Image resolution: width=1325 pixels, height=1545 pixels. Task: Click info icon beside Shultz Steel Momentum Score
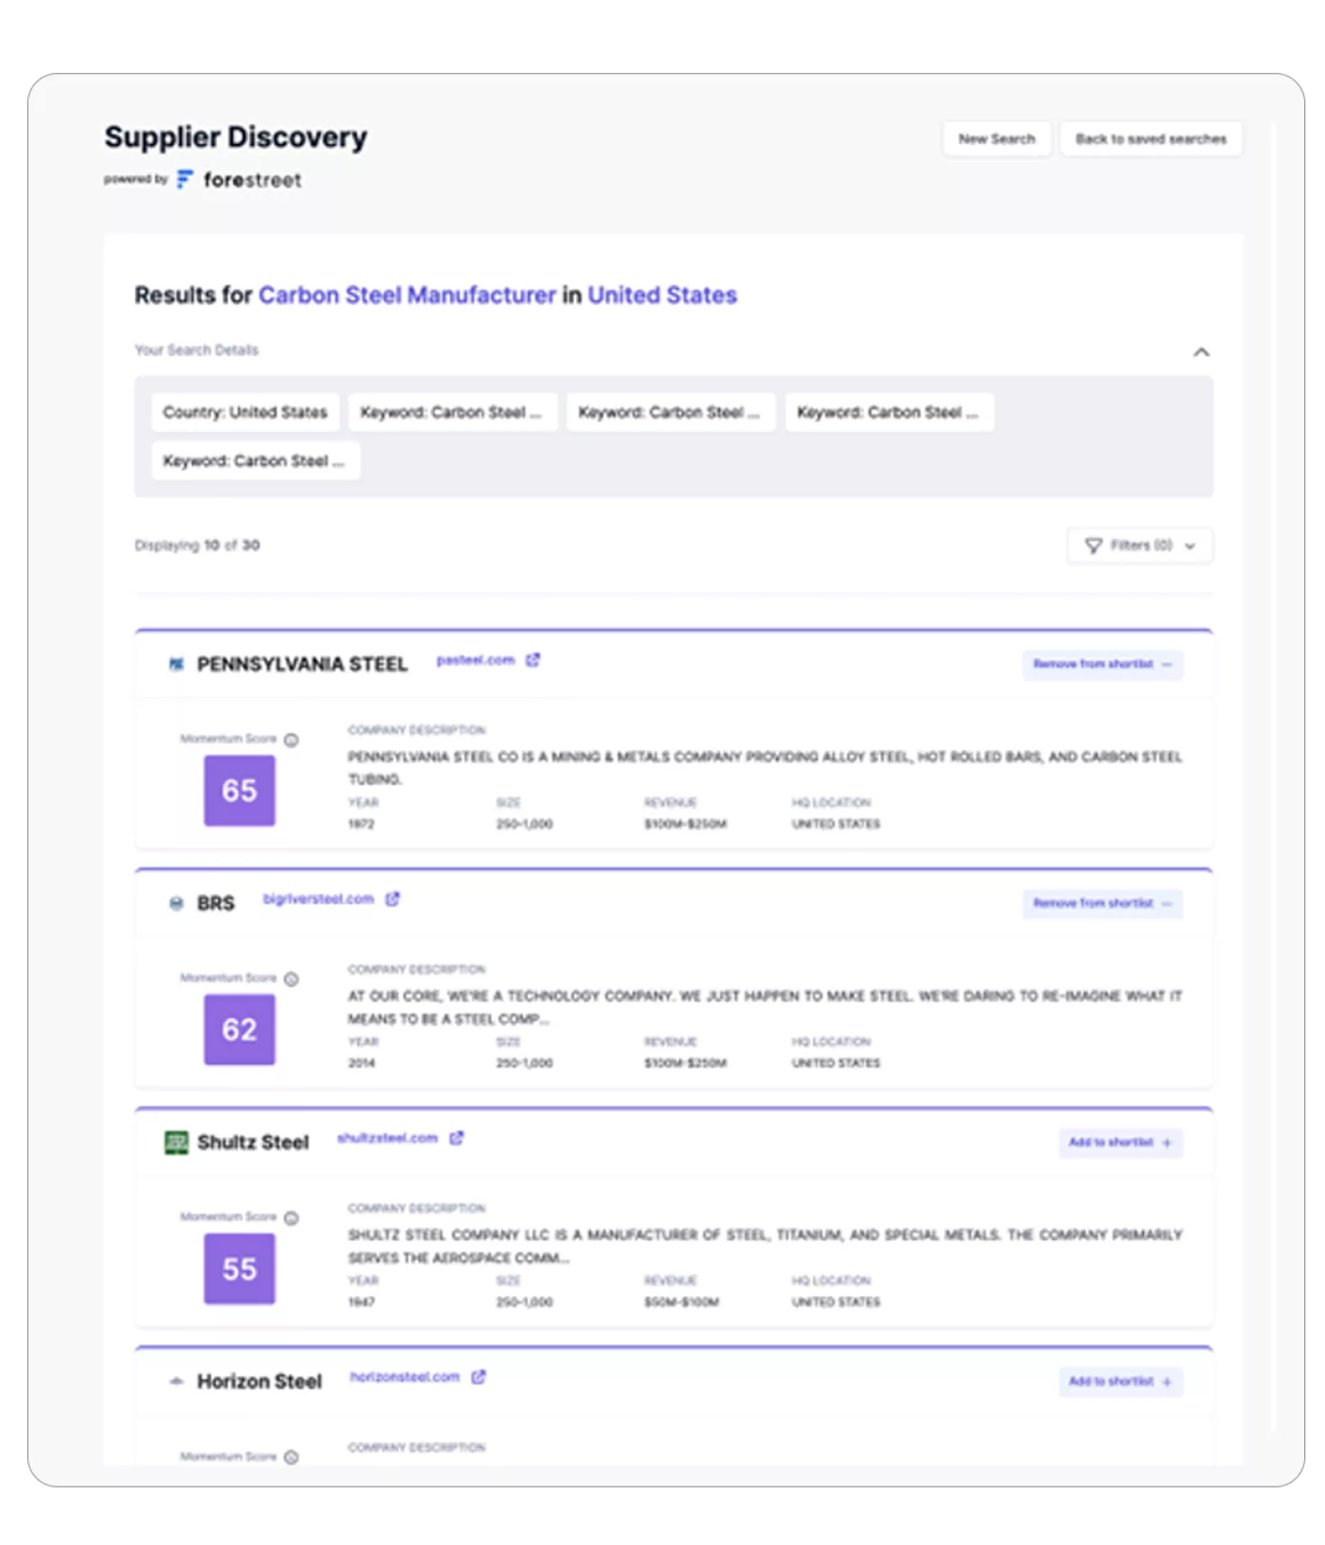292,1217
